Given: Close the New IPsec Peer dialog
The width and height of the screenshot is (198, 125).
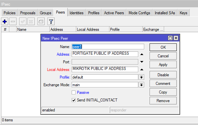Looking at the screenshot, I should pos(176,38).
